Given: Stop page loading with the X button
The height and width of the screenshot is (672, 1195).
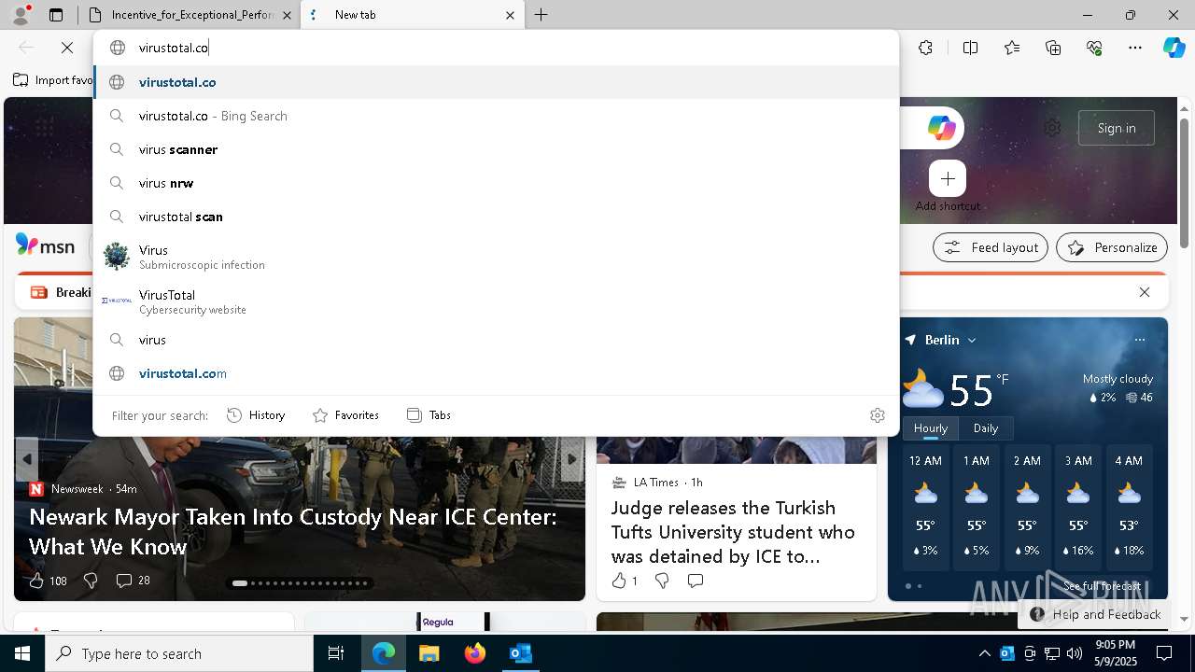Looking at the screenshot, I should (67, 48).
